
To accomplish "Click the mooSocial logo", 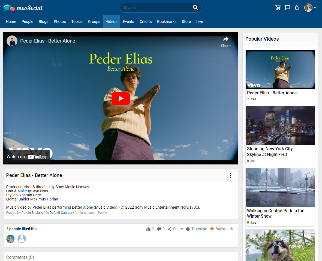I will [23, 8].
